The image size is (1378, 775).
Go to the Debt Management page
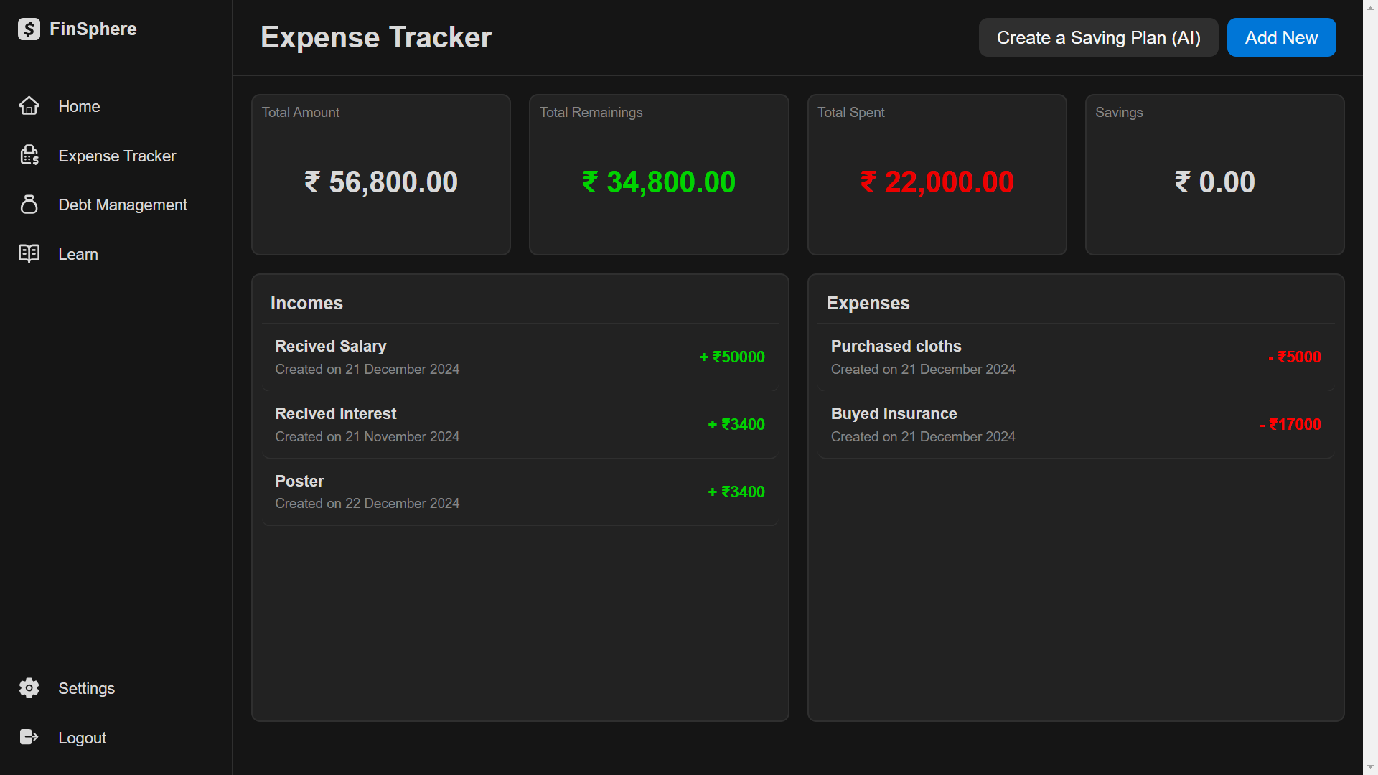[x=123, y=205]
